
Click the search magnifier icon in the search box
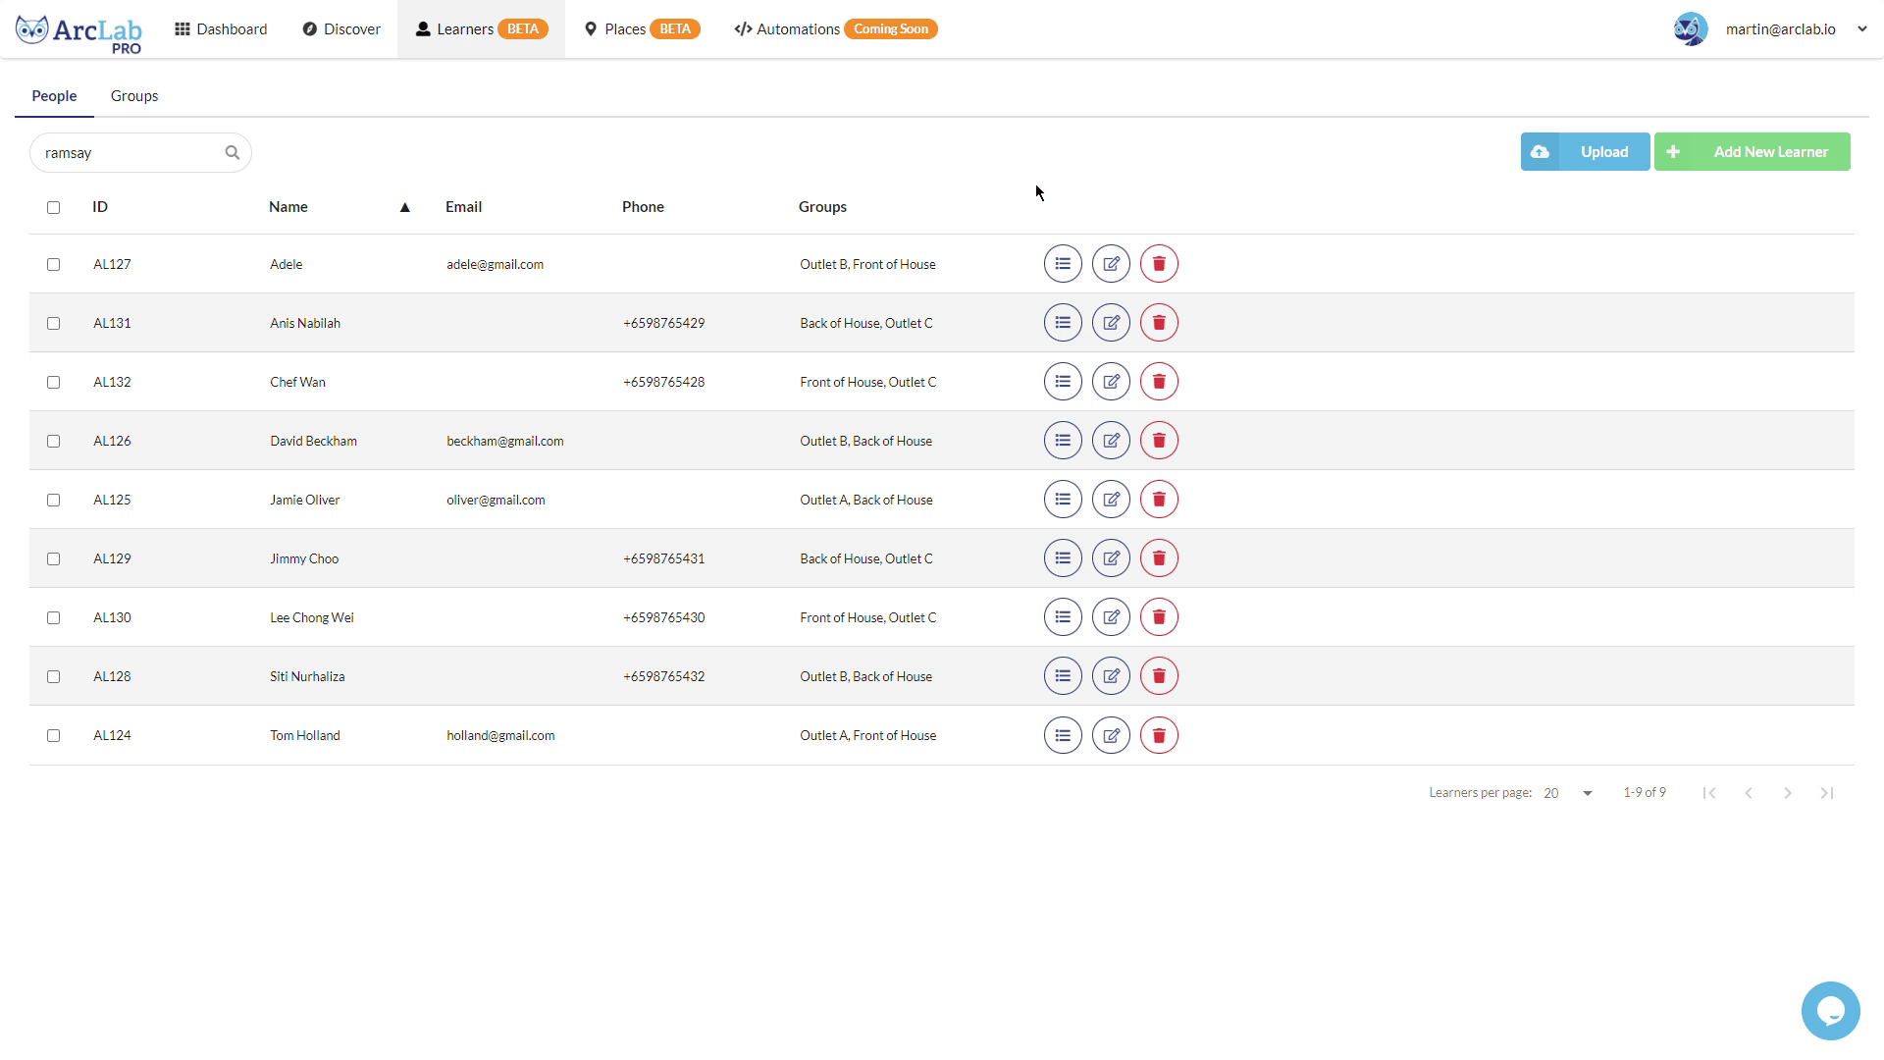(233, 153)
